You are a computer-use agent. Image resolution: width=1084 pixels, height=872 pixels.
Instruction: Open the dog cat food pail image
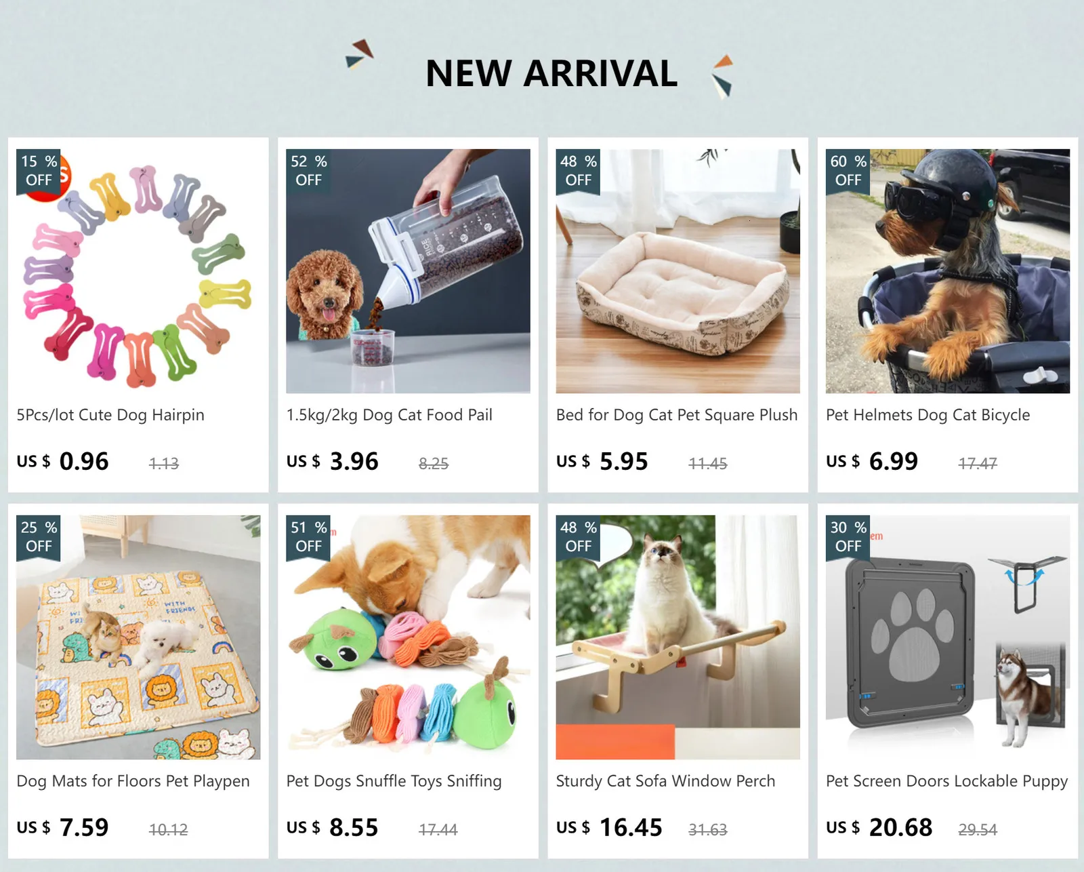408,271
